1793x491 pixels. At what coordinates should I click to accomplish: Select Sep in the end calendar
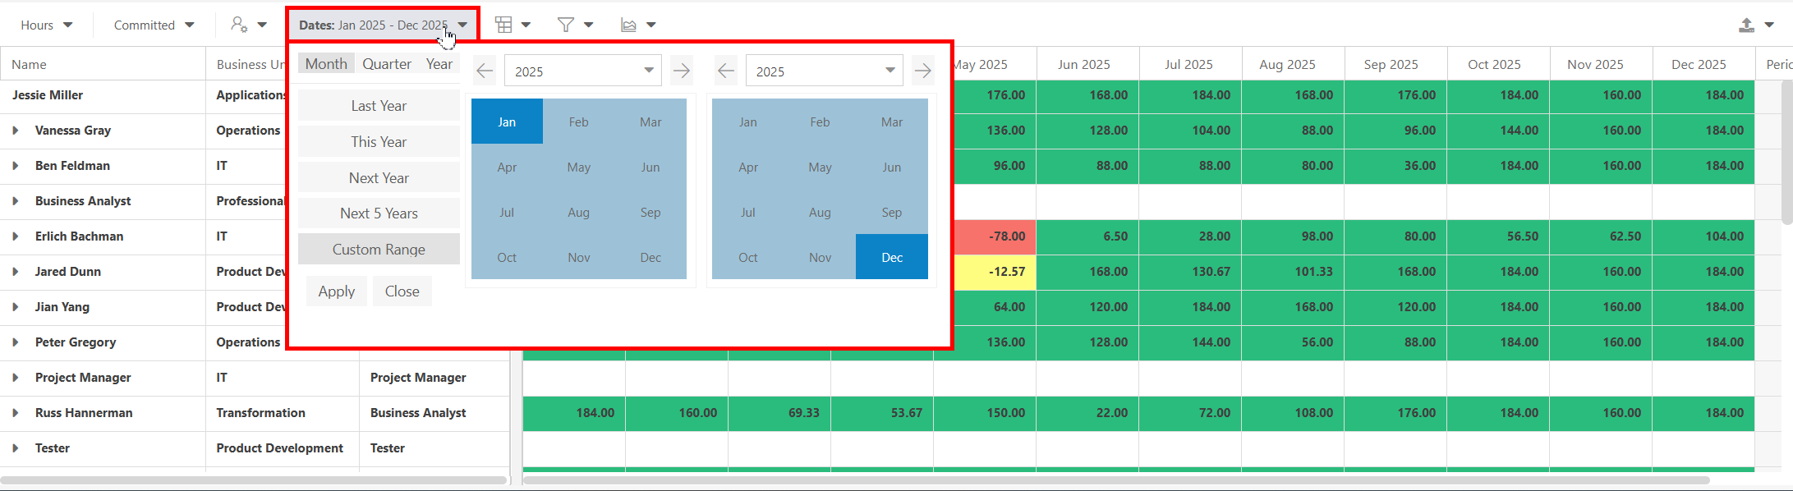click(x=892, y=212)
